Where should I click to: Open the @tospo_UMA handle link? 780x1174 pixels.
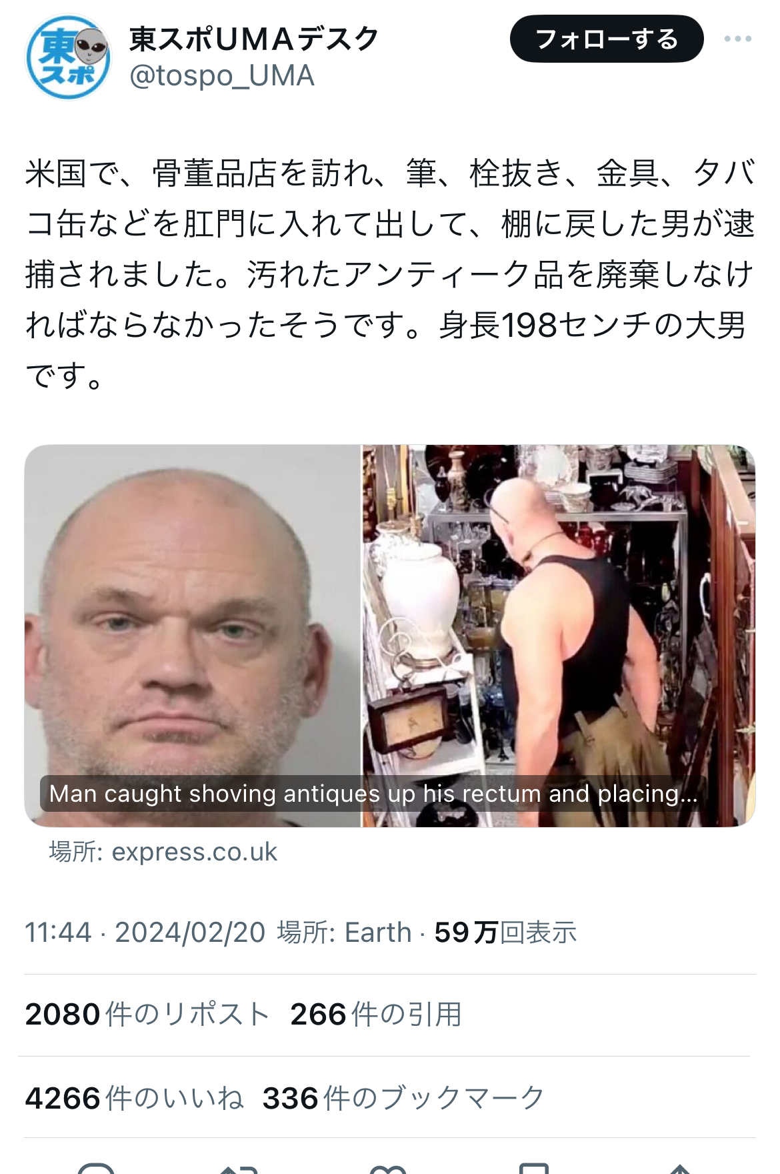coord(222,76)
